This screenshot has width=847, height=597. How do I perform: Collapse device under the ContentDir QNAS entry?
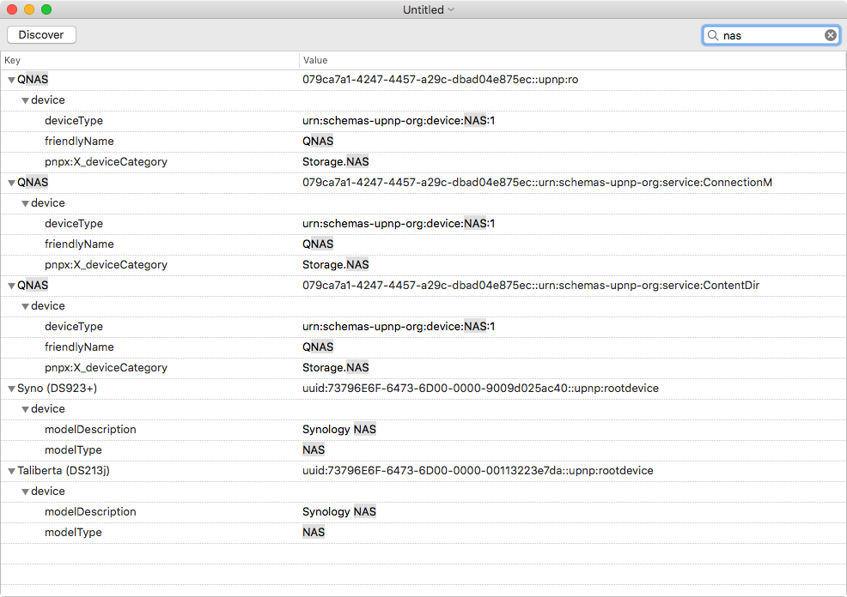(25, 306)
